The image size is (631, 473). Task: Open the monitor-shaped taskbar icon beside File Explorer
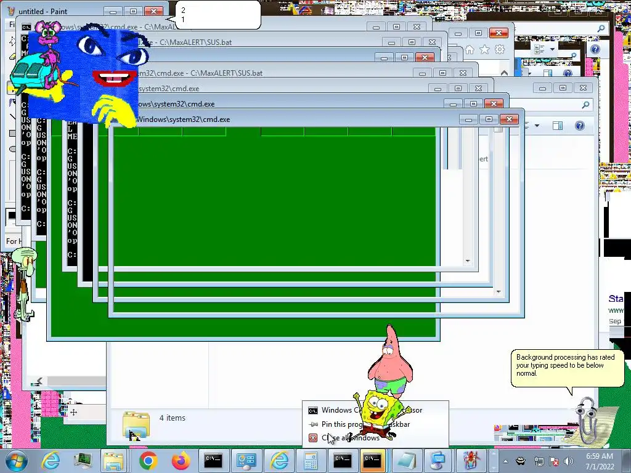83,461
